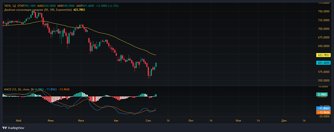Screen dimensions: 334x132
Task: Click the Май label on time axis
Action: [18, 121]
